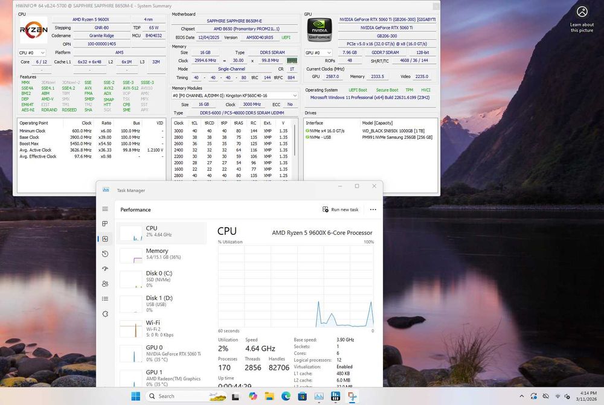Open Processes page in Task Manager sidebar
The width and height of the screenshot is (604, 405).
click(x=105, y=224)
